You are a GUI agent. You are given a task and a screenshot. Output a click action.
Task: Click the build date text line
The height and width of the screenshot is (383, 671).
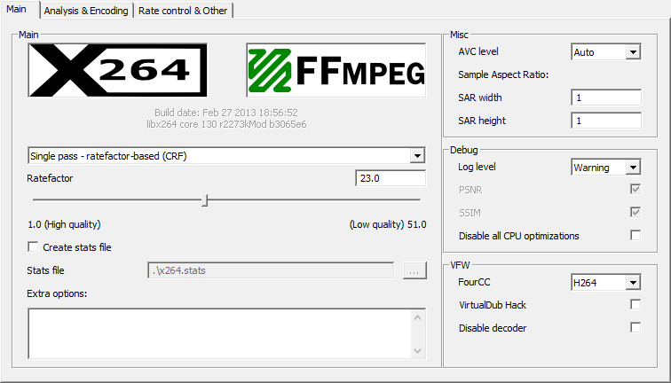[x=226, y=113]
